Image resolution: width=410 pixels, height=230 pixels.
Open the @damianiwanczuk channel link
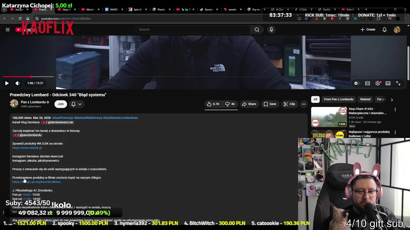pos(58,122)
